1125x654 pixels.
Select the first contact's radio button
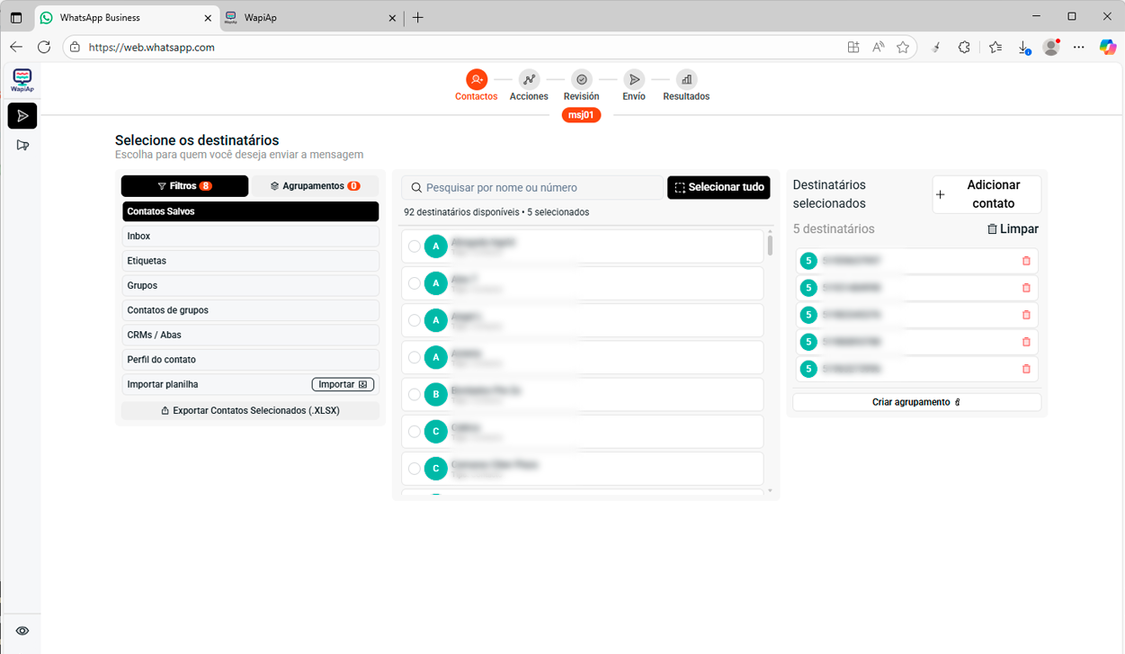click(x=415, y=246)
